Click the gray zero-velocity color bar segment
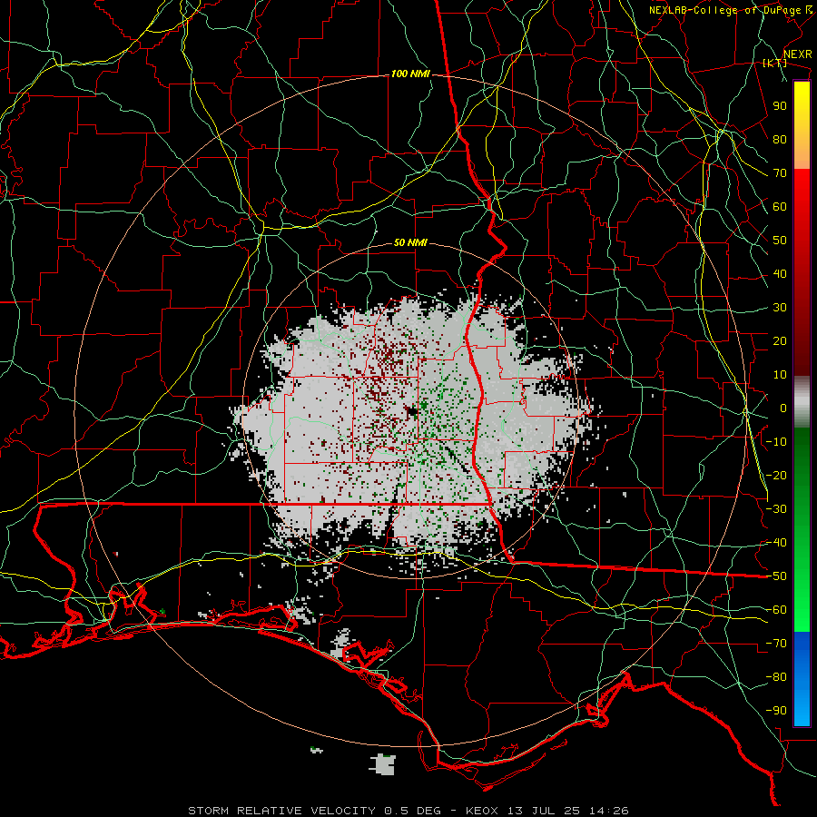This screenshot has height=817, width=817. coord(802,402)
